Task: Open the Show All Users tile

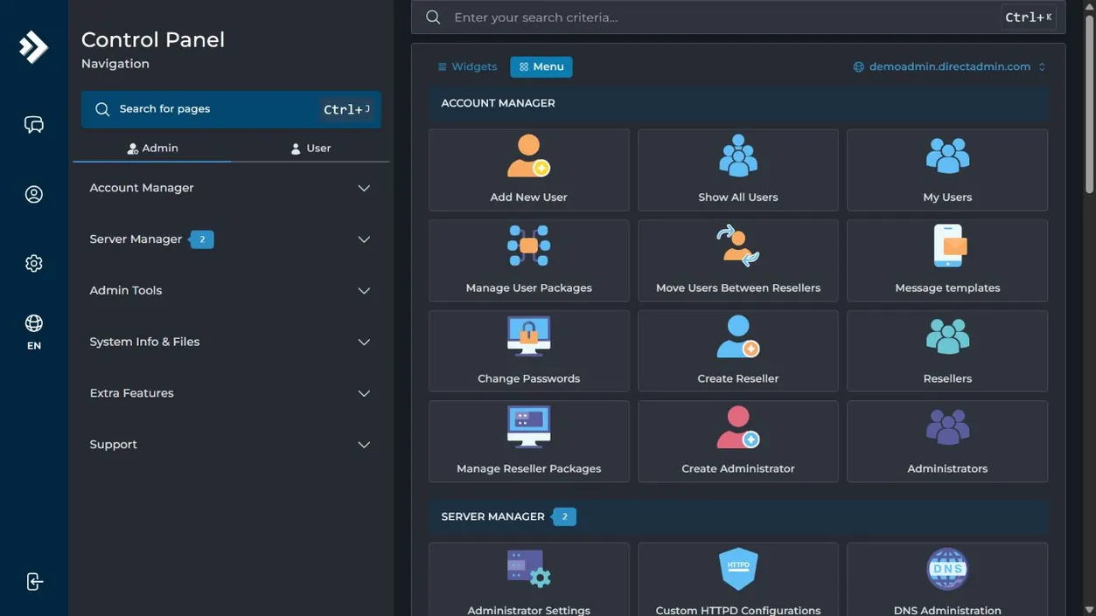Action: [x=738, y=170]
